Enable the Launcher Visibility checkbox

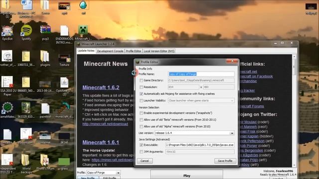(x=141, y=100)
